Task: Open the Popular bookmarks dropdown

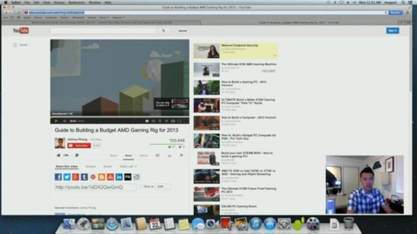Action: pos(118,18)
